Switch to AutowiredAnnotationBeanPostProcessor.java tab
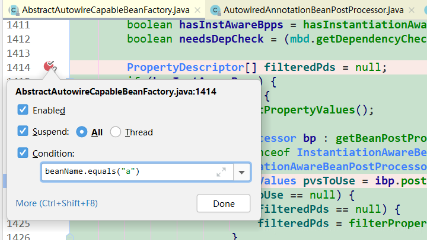This screenshot has height=240, width=427. 314,10
